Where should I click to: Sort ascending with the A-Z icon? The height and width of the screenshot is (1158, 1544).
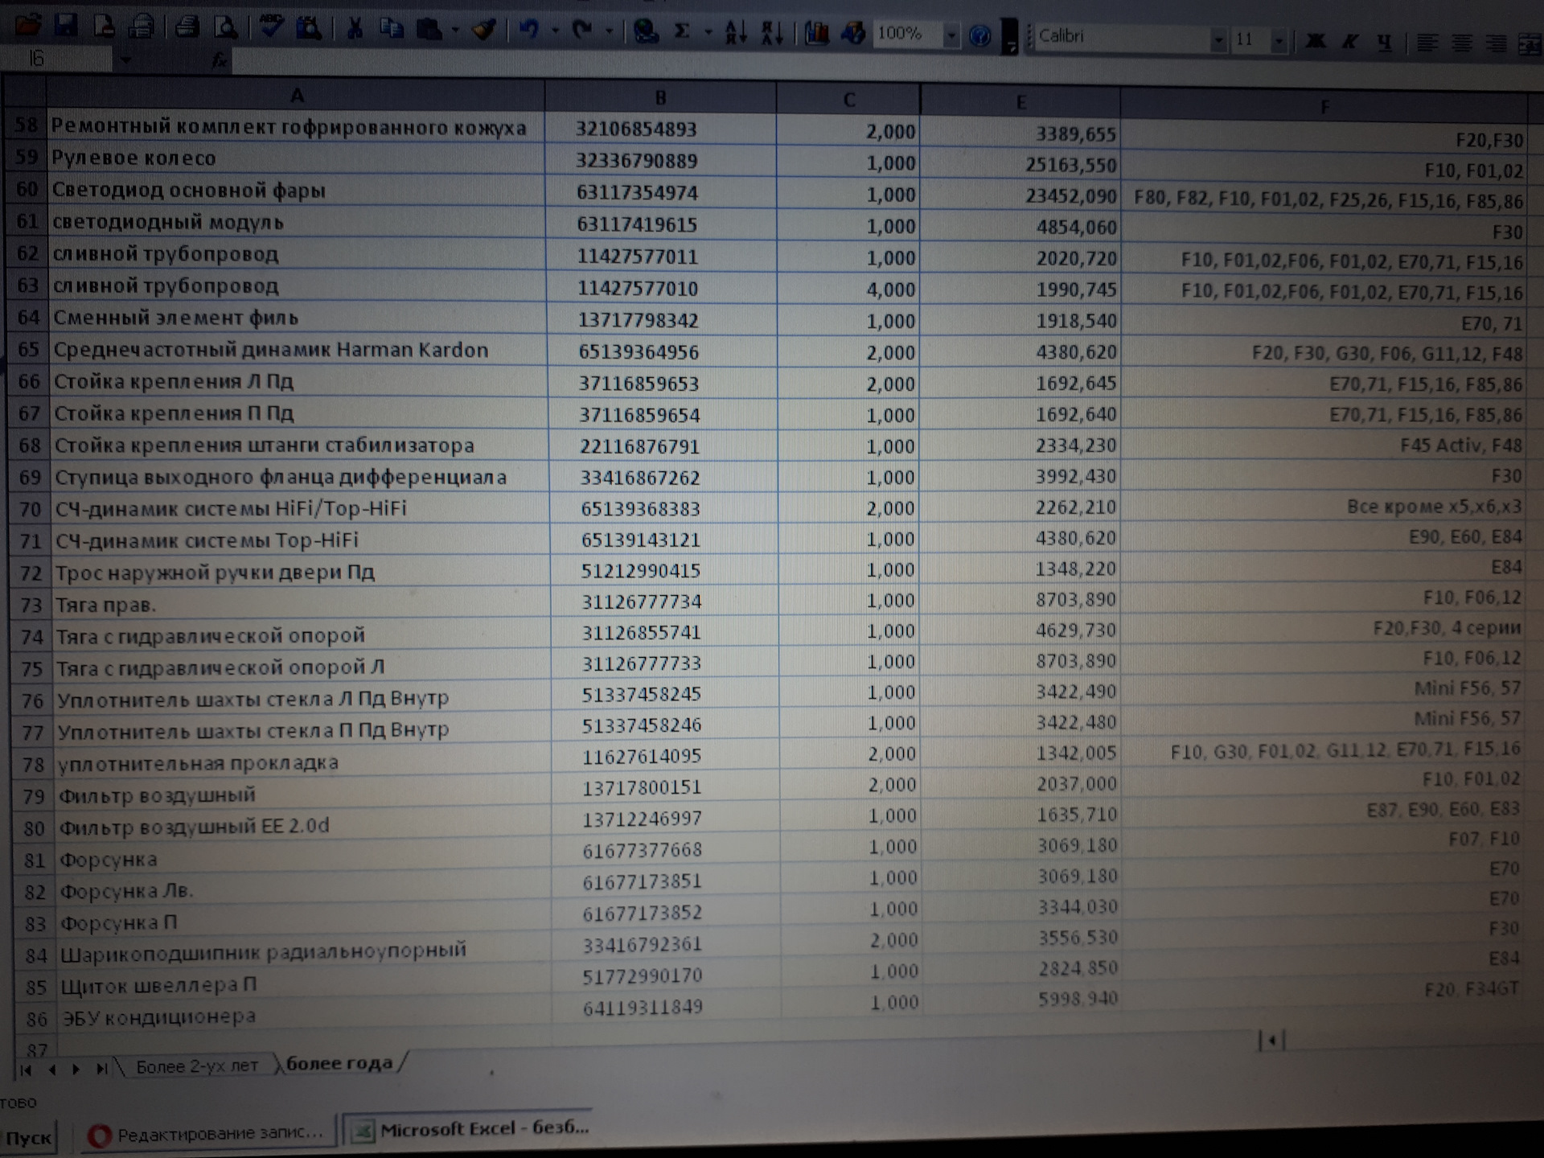[736, 32]
